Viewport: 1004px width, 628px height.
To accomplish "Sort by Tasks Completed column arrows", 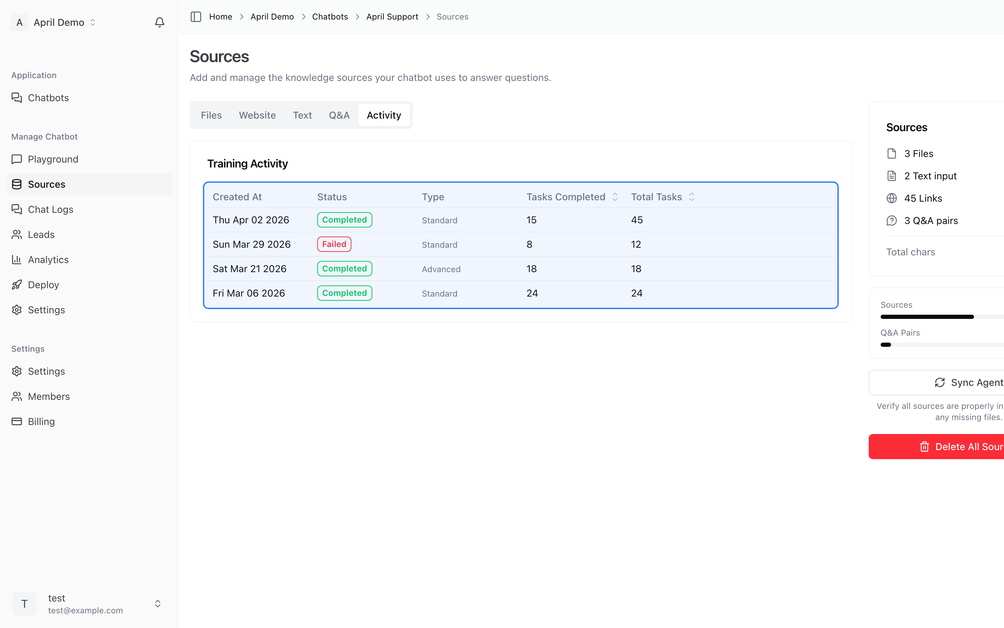I will (615, 197).
